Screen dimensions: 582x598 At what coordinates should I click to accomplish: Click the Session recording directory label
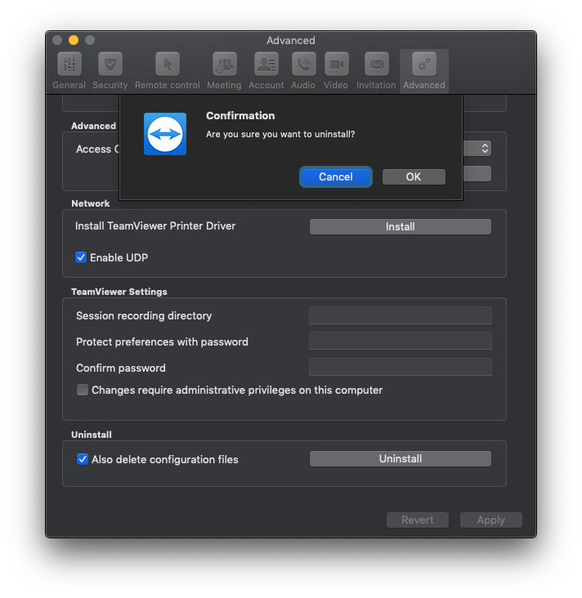[144, 316]
